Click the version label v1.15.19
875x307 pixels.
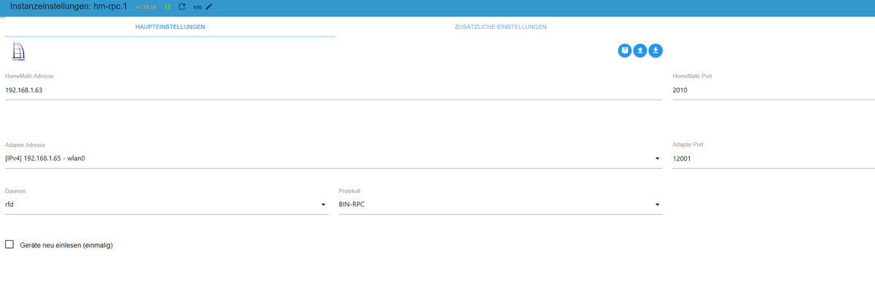point(146,7)
